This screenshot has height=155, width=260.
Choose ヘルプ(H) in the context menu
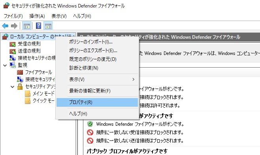click(x=97, y=113)
